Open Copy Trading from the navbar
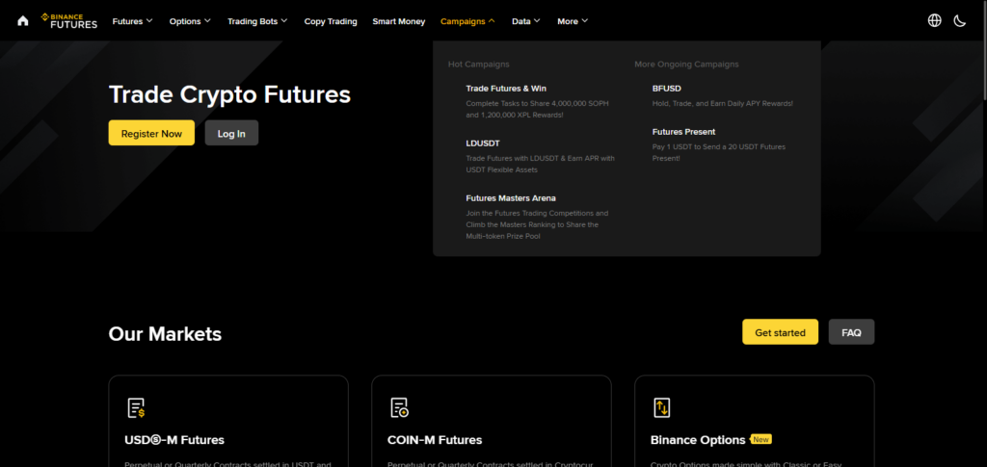987x467 pixels. [331, 21]
